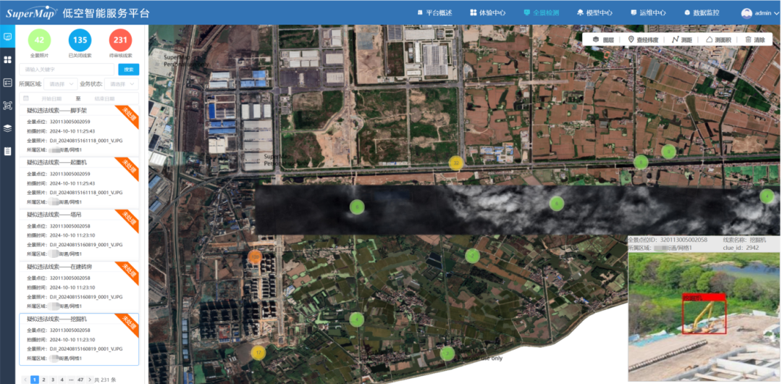
Task: Click the red 231 待审核线索 counter
Action: (120, 40)
